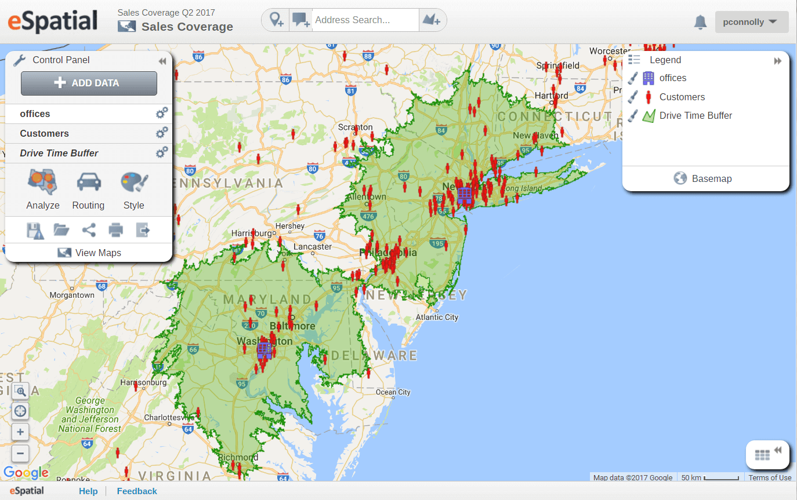Image resolution: width=797 pixels, height=500 pixels.
Task: Click the Sales Coverage map title
Action: (x=187, y=27)
